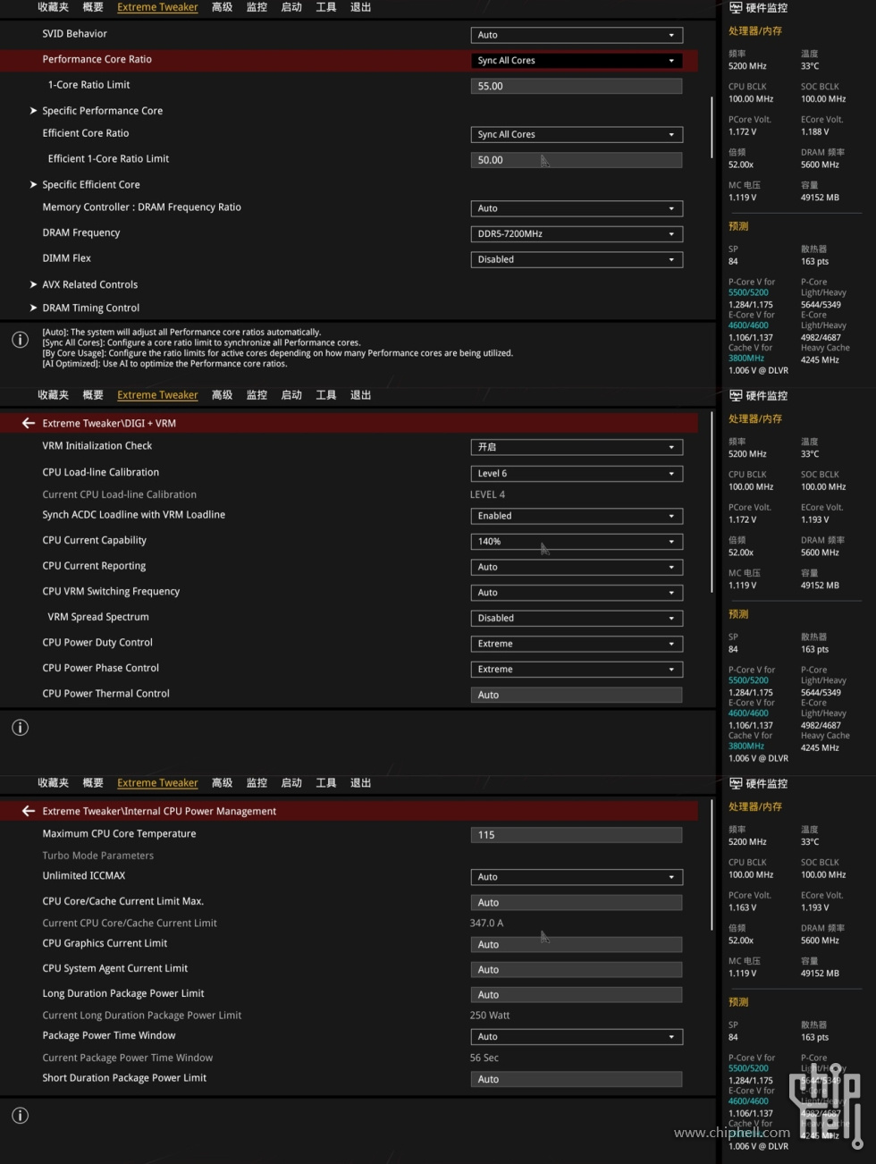This screenshot has height=1164, width=876.
Task: Click the back arrow beside Extreme Tweaker\DIGI + VRM
Action: 29,423
